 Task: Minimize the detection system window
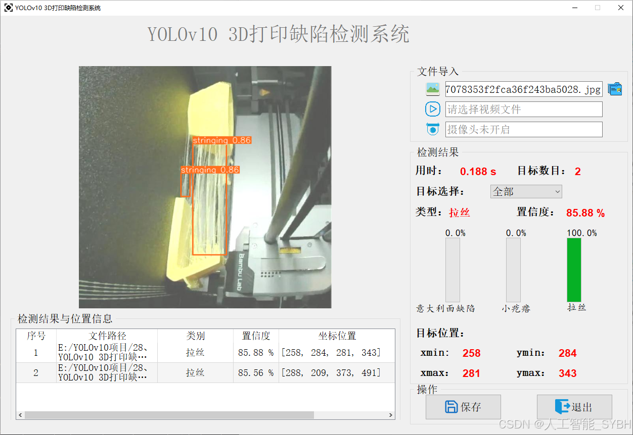click(x=575, y=8)
